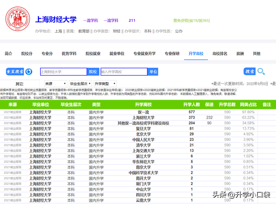
Task: Click the 类型 column header
Action: click(x=96, y=104)
